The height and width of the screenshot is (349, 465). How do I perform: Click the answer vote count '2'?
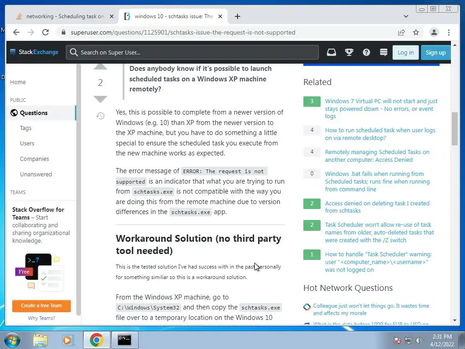(x=100, y=83)
